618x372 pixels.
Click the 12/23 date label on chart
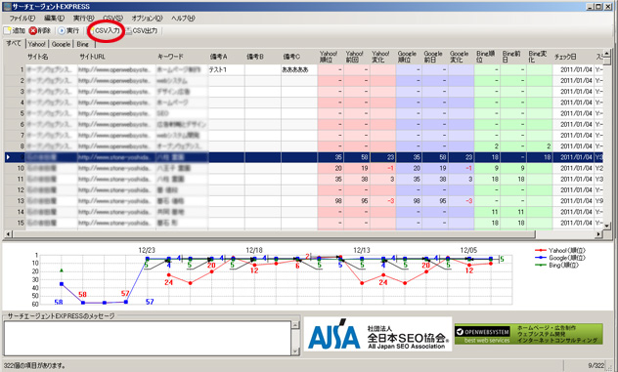[x=147, y=250]
